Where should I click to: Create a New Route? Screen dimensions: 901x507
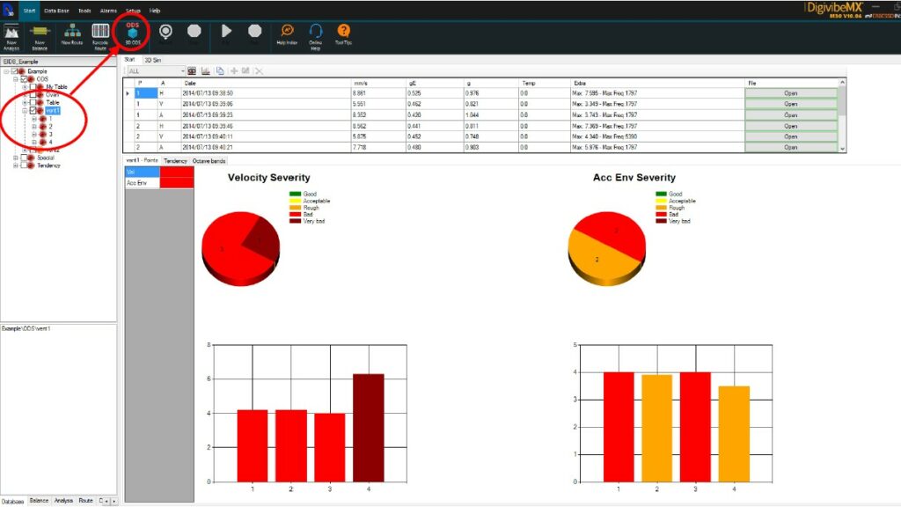click(74, 32)
